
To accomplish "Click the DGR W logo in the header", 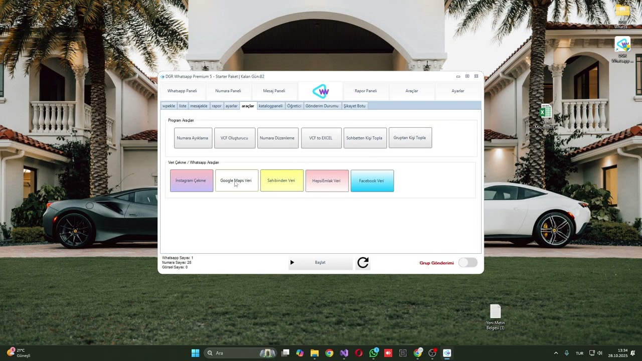I will pyautogui.click(x=320, y=91).
